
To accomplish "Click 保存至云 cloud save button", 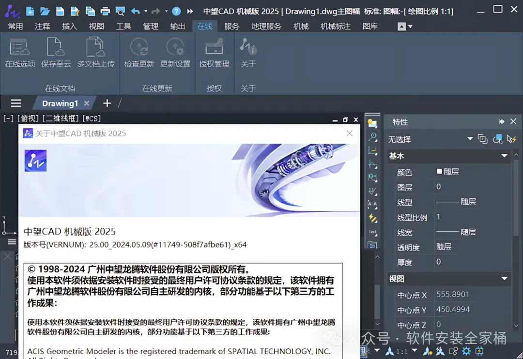I will pos(56,52).
